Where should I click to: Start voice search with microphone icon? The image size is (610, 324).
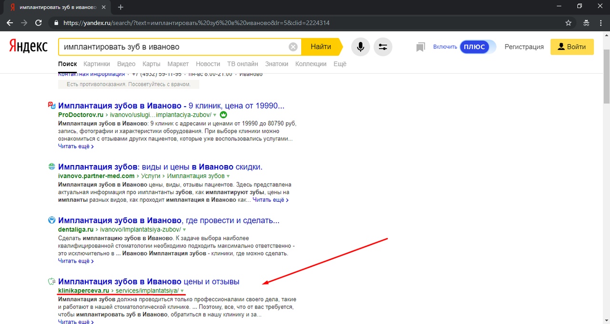click(361, 47)
